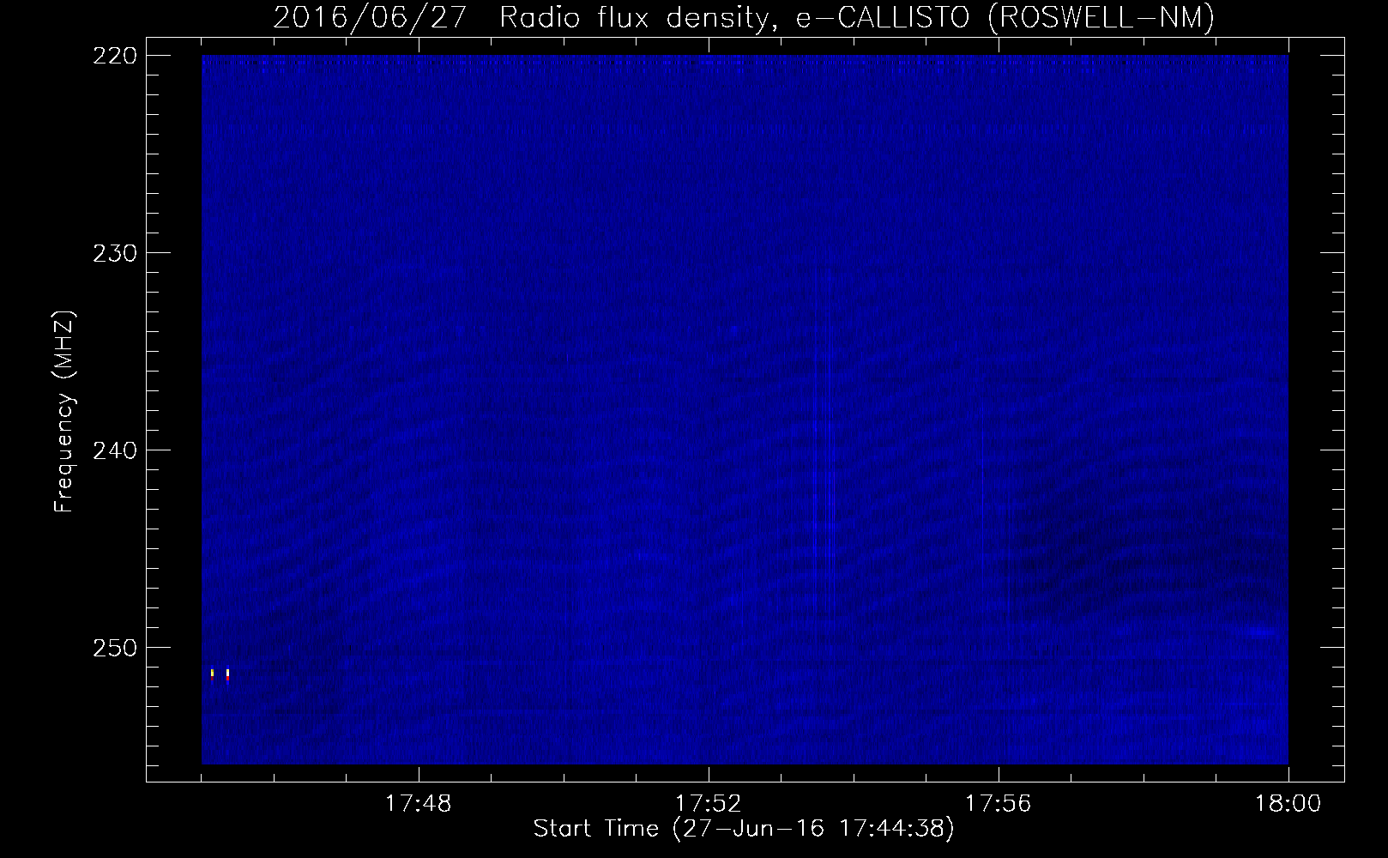Click the '17:48' time axis label
The image size is (1388, 858).
point(419,804)
